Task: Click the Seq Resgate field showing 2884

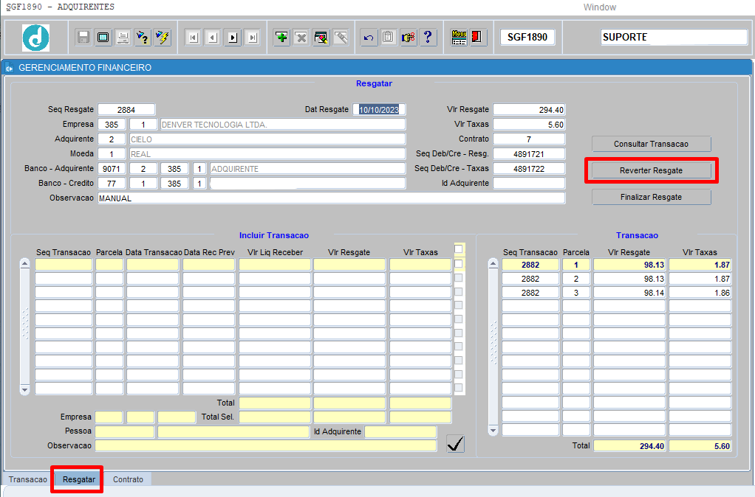Action: pyautogui.click(x=126, y=110)
